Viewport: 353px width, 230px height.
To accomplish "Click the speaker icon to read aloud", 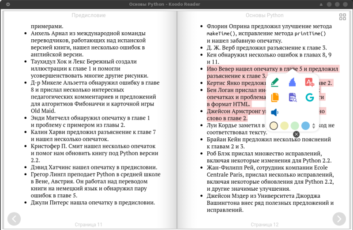I will tap(275, 113).
